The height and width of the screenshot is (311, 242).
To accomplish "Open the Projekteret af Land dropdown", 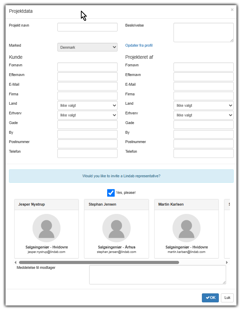I will [203, 105].
